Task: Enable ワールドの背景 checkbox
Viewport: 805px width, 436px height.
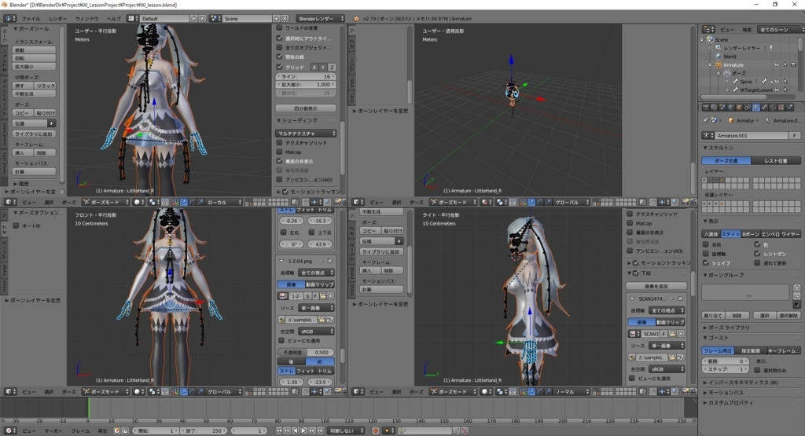Action: [x=280, y=27]
